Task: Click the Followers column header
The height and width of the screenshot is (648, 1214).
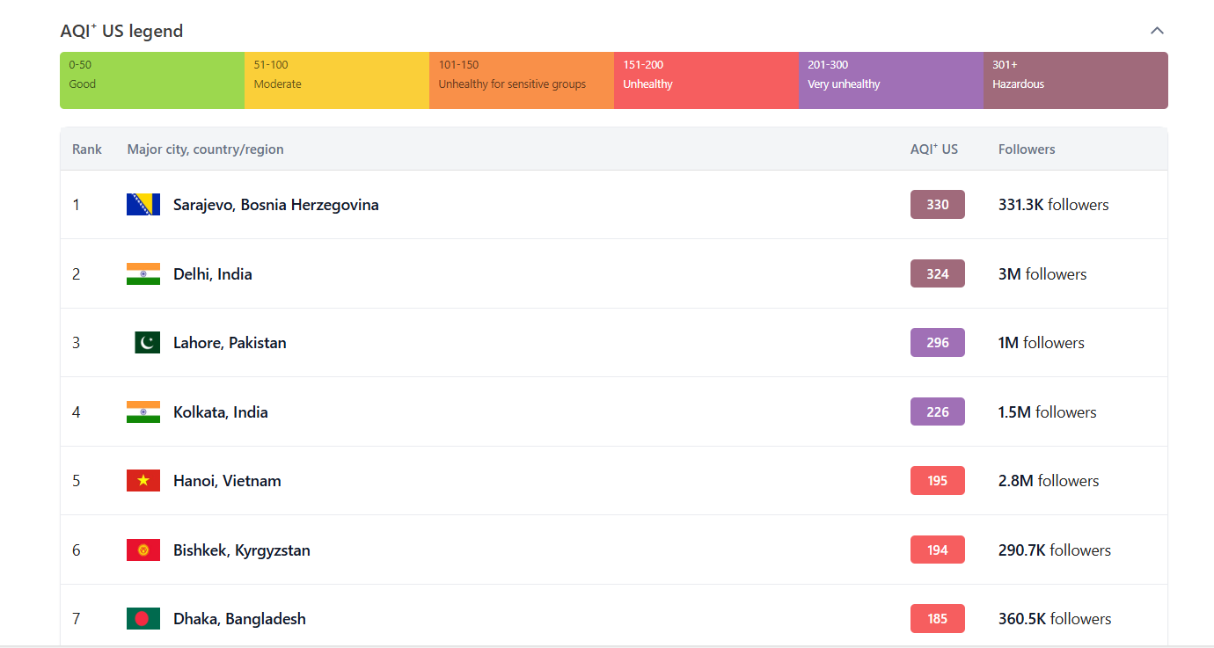Action: click(1026, 149)
